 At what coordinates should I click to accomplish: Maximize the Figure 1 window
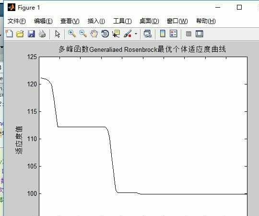239,7
